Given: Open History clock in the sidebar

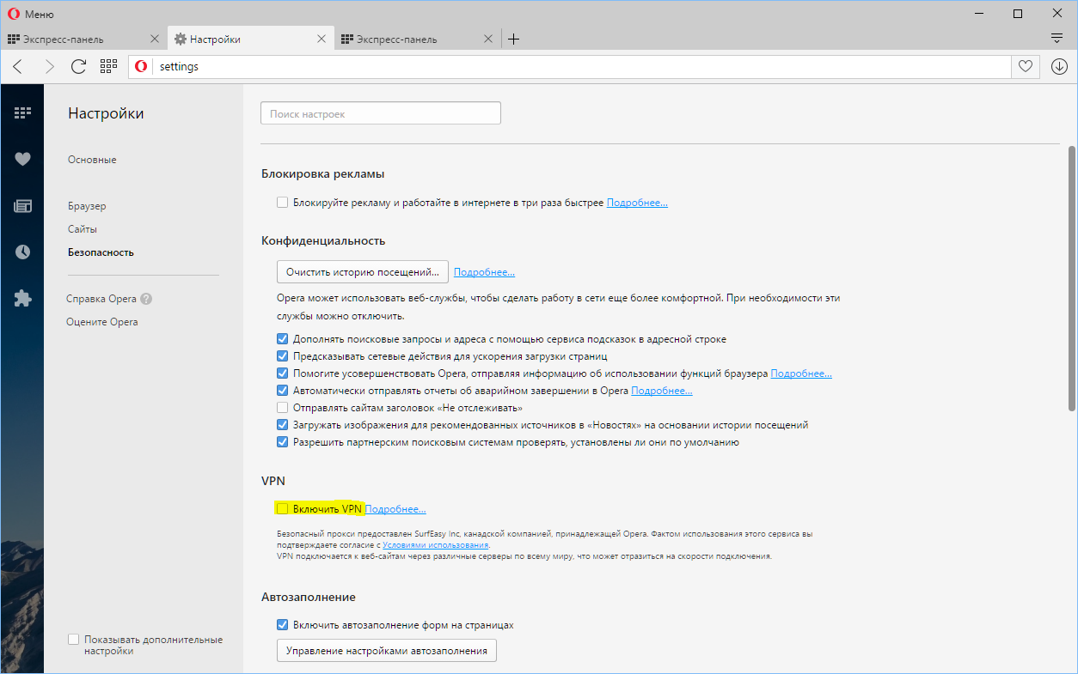Looking at the screenshot, I should [x=22, y=252].
